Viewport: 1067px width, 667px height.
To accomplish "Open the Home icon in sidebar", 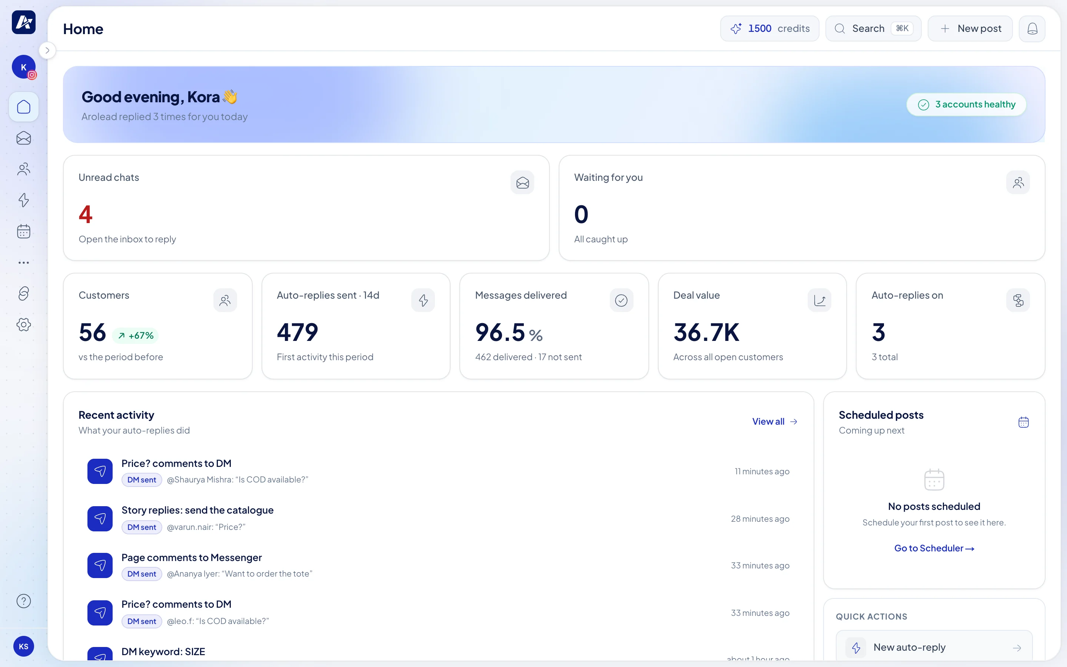I will [24, 107].
